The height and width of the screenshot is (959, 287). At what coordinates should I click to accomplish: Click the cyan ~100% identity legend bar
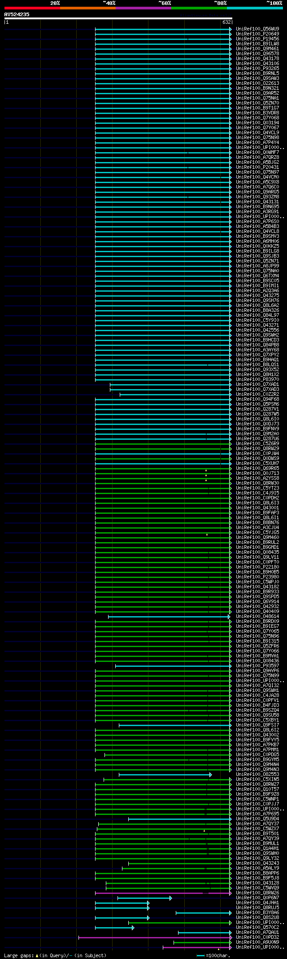pos(255,8)
